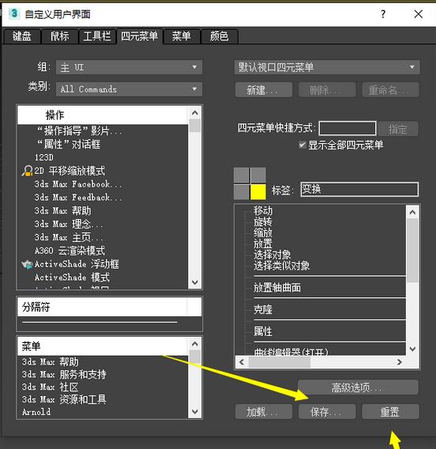Viewport: 436px width, 449px height.
Task: Open the 类别 All Commands dropdown
Action: (129, 89)
